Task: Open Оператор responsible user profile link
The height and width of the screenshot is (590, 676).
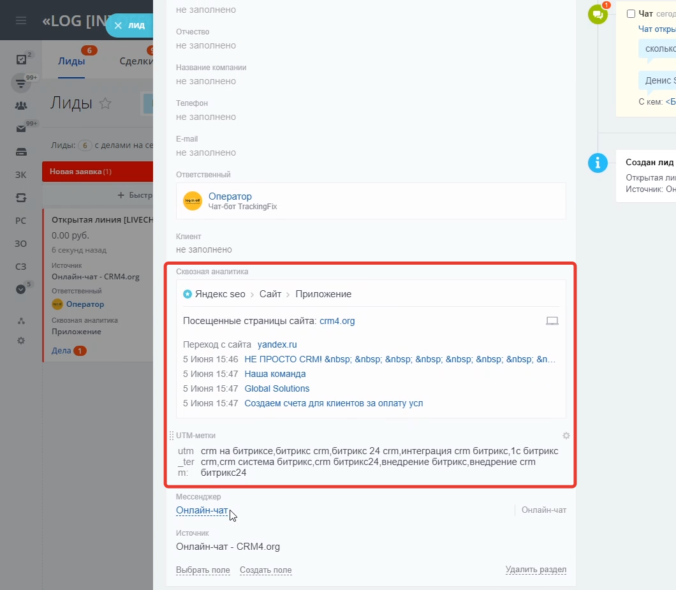Action: (x=230, y=196)
